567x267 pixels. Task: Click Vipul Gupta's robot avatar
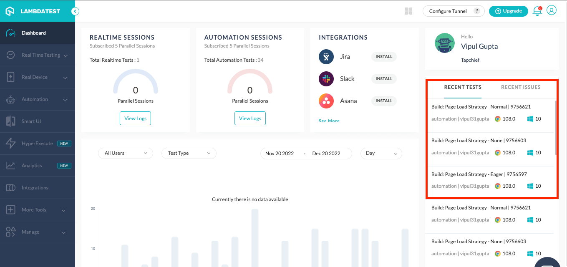click(445, 43)
